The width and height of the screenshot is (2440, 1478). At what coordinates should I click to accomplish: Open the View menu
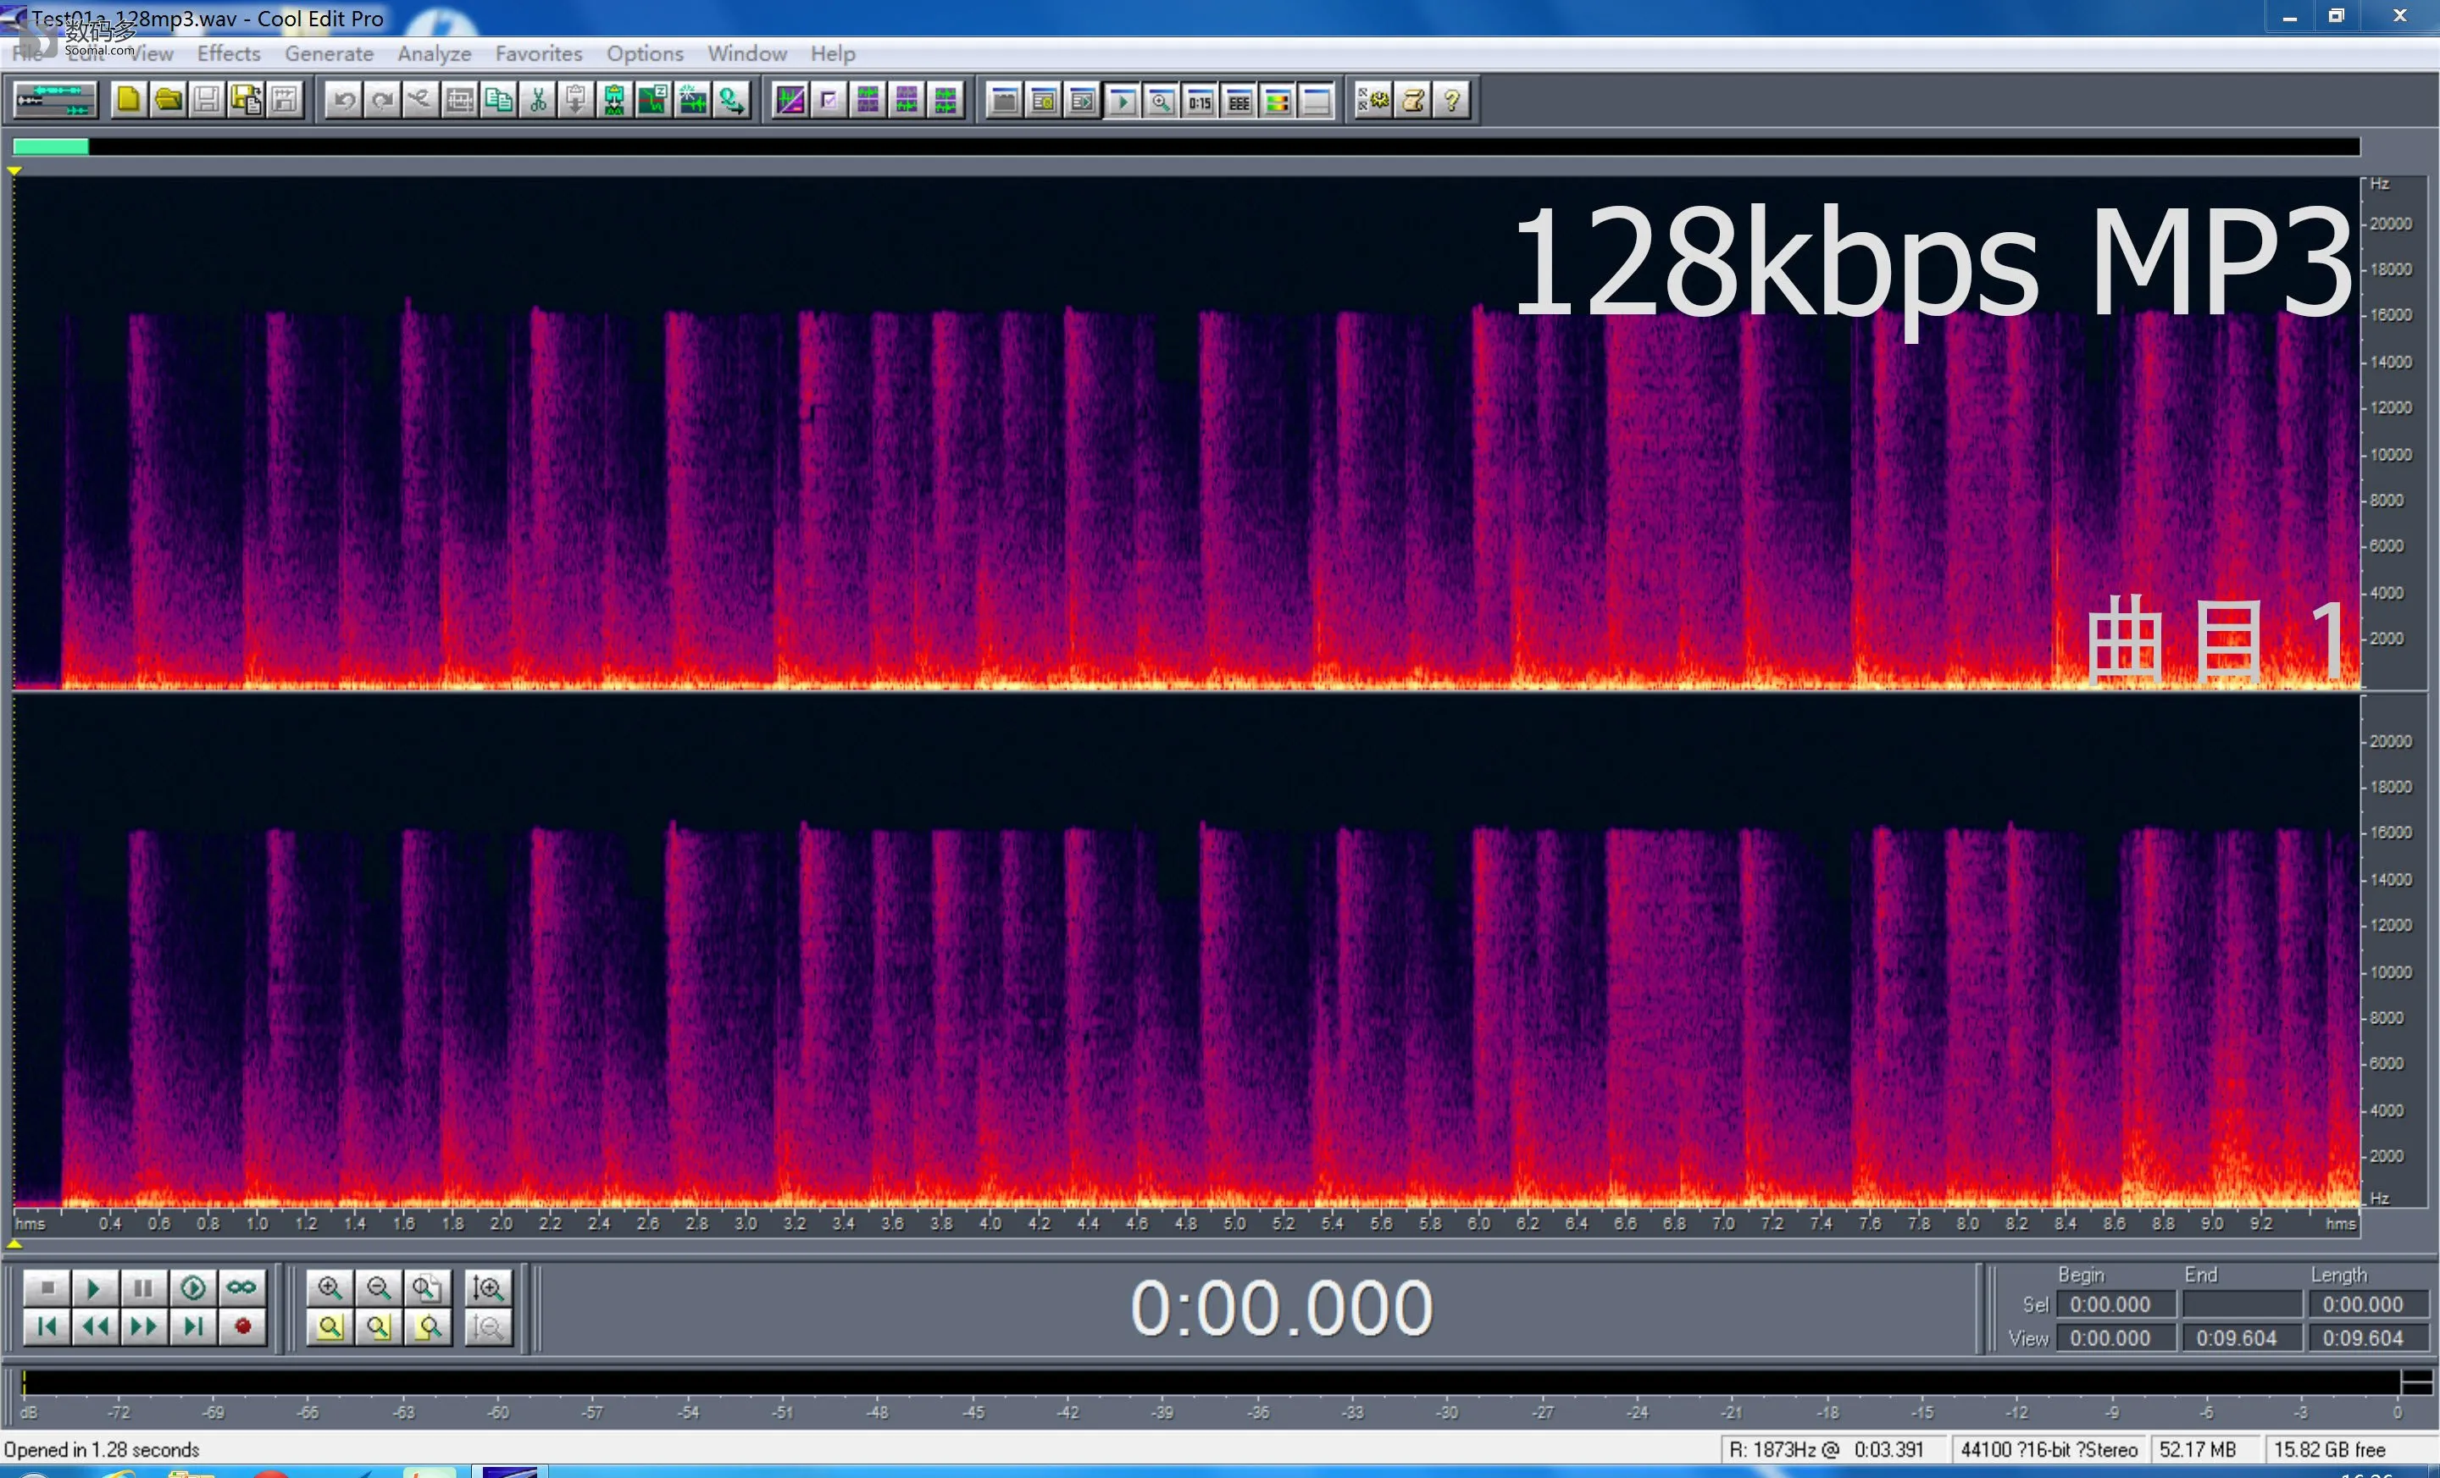coord(151,53)
